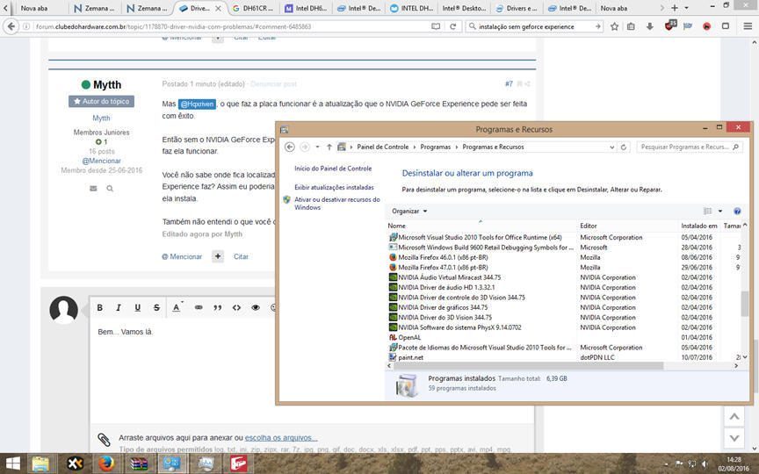Switch to the Drivers e... tab
This screenshot has width=759, height=474.
517,8
